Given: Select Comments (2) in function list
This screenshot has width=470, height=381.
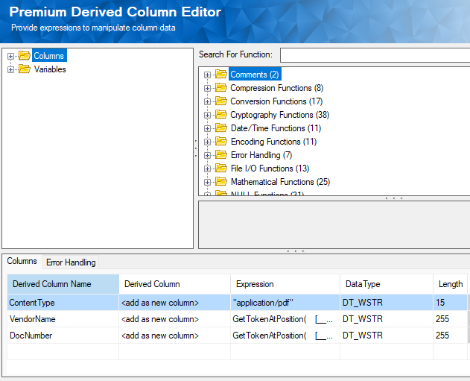Looking at the screenshot, I should (x=255, y=75).
